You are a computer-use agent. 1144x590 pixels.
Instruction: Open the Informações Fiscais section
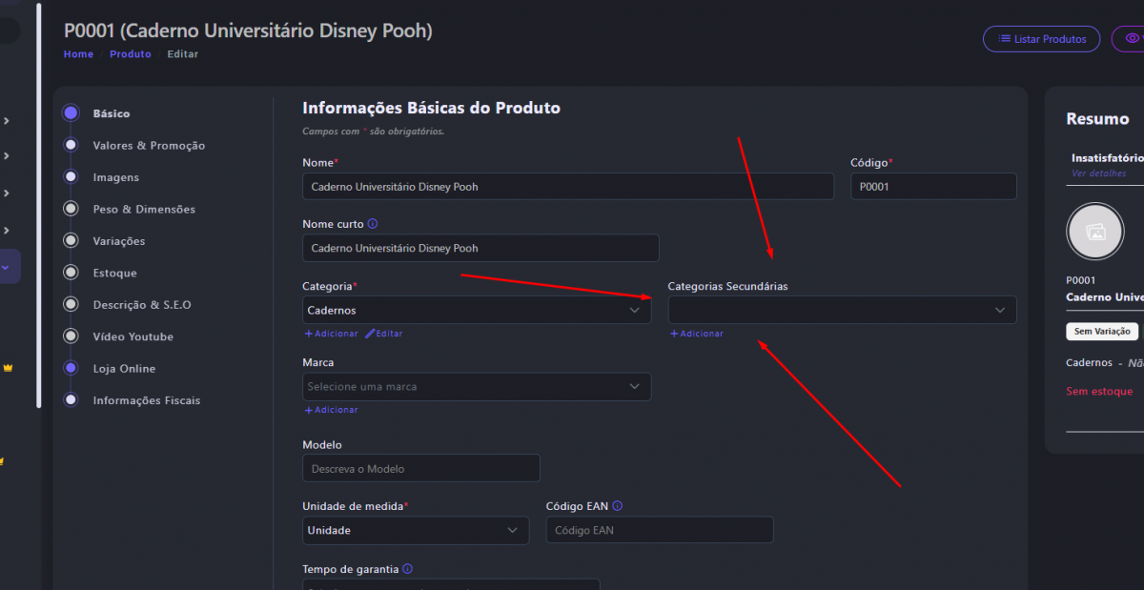(x=146, y=400)
